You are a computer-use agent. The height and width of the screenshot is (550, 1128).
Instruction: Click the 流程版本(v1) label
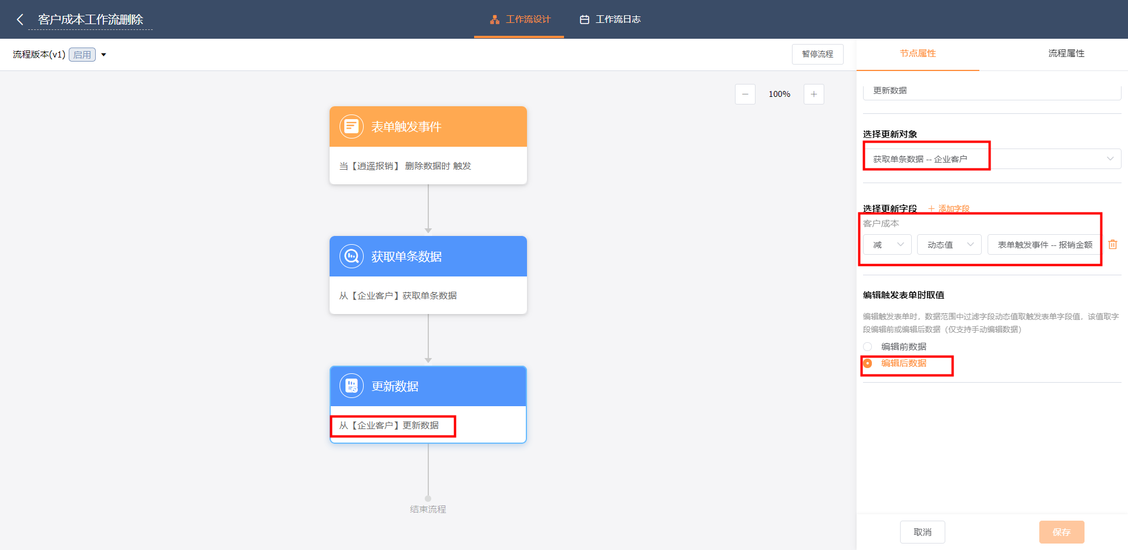[39, 55]
